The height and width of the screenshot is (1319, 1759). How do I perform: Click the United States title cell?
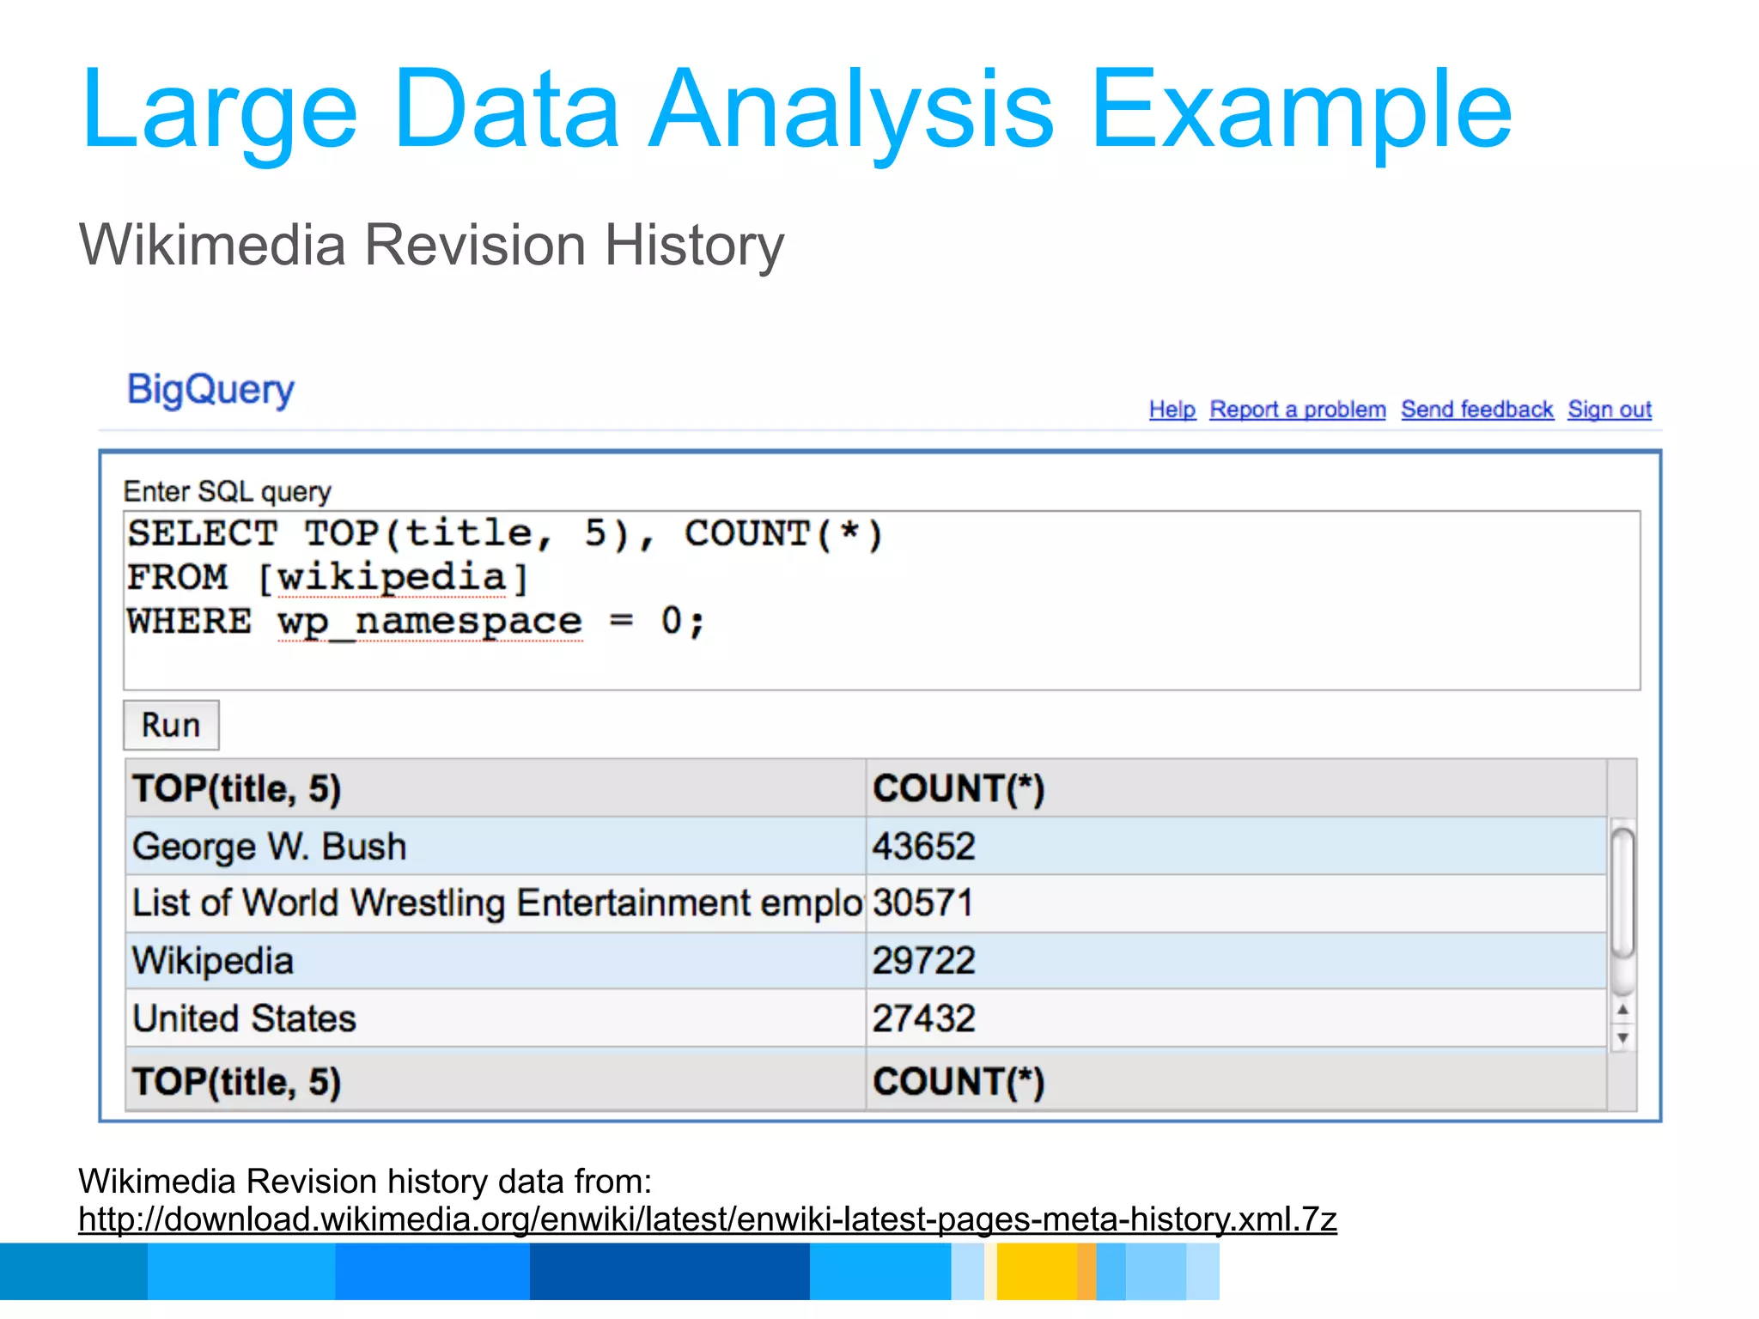pos(496,1018)
